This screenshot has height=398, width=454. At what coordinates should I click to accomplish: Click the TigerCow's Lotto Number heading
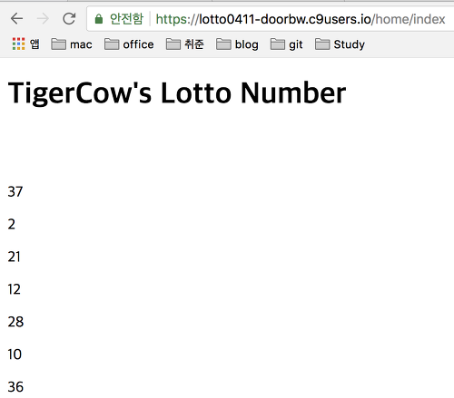click(x=177, y=93)
